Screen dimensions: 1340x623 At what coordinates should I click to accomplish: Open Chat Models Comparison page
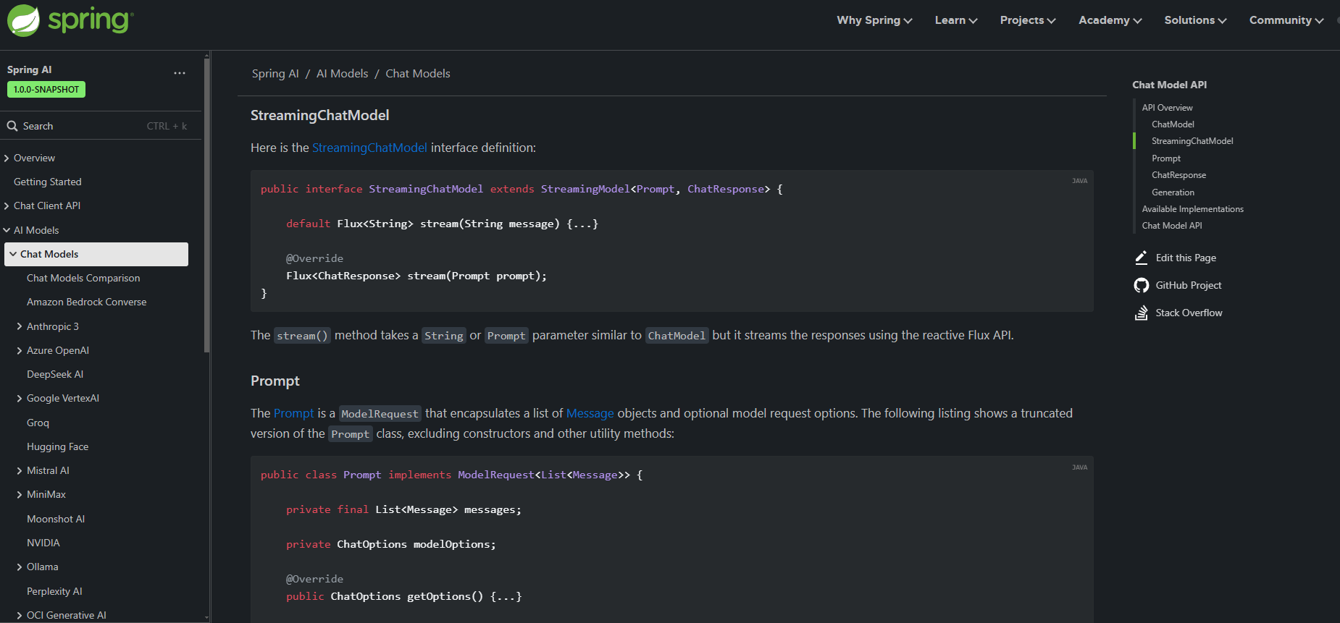point(83,278)
